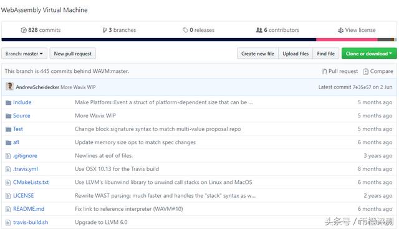Open the 828 commits link
The image size is (399, 229).
point(41,30)
